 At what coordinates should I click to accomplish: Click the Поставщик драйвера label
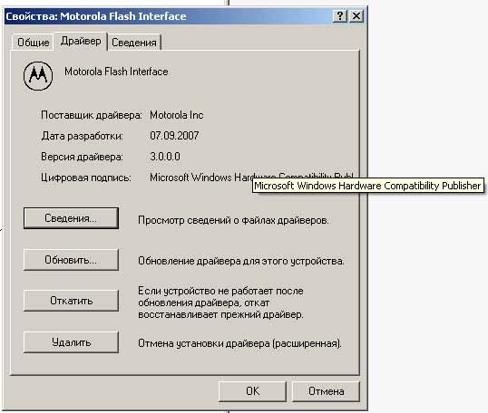pyautogui.click(x=92, y=115)
